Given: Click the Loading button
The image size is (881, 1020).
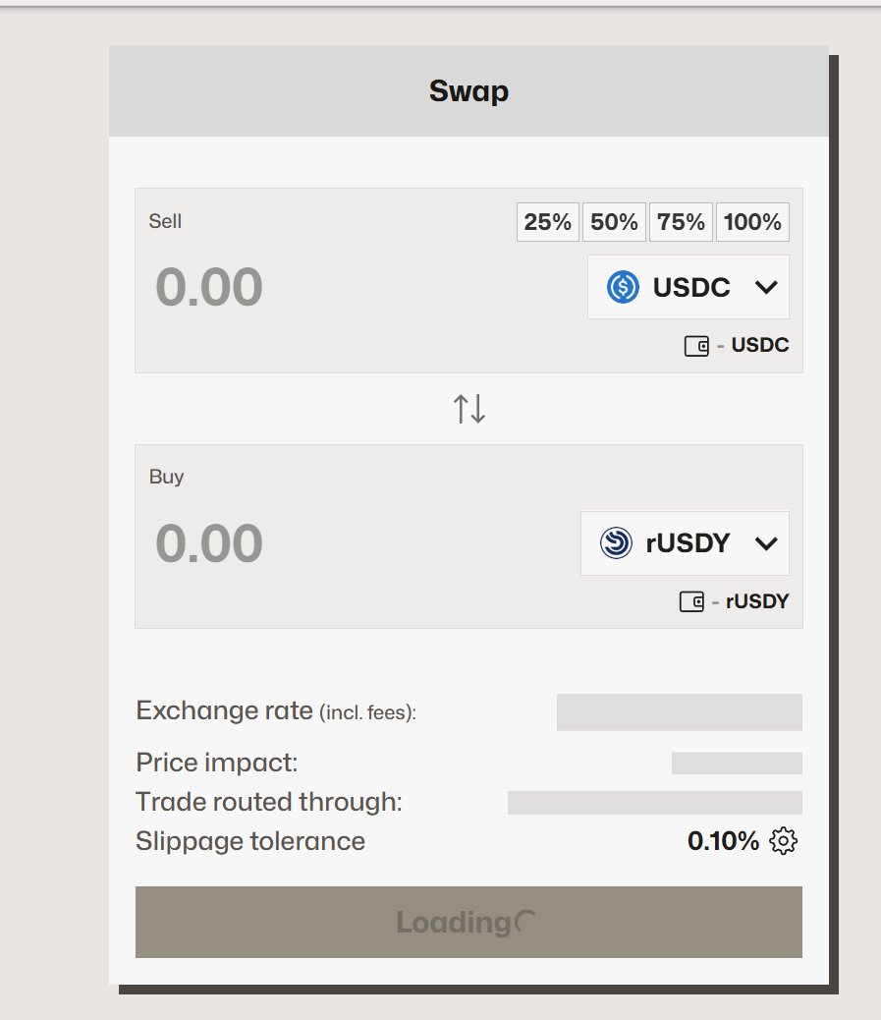Looking at the screenshot, I should [x=468, y=922].
